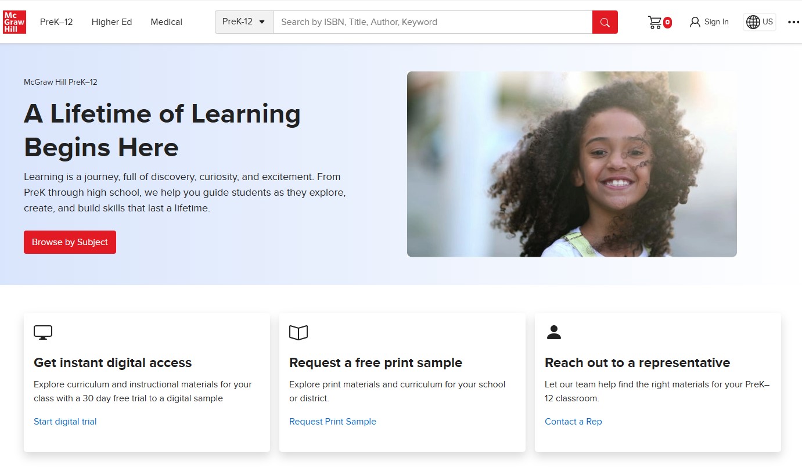802x471 pixels.
Task: Select the Medical menu item
Action: point(166,22)
